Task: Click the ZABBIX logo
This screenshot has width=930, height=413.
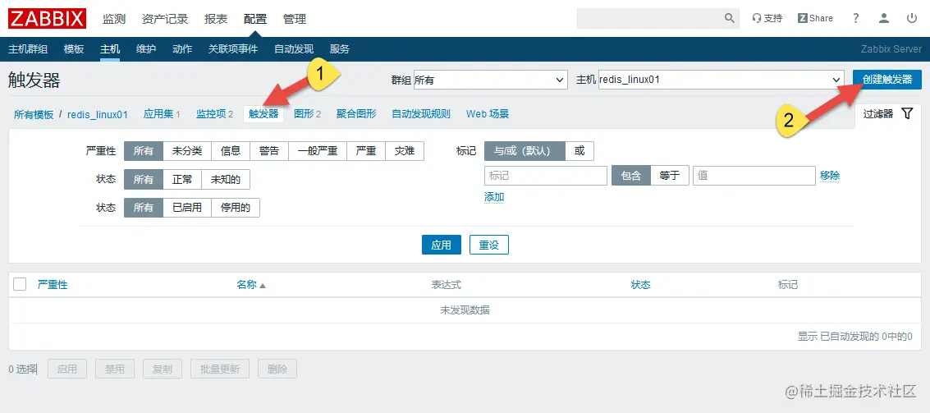Action: point(47,18)
